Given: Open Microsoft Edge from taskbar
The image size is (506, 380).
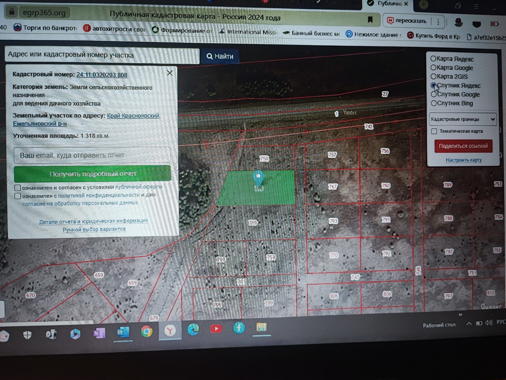Looking at the screenshot, I should click(x=193, y=330).
